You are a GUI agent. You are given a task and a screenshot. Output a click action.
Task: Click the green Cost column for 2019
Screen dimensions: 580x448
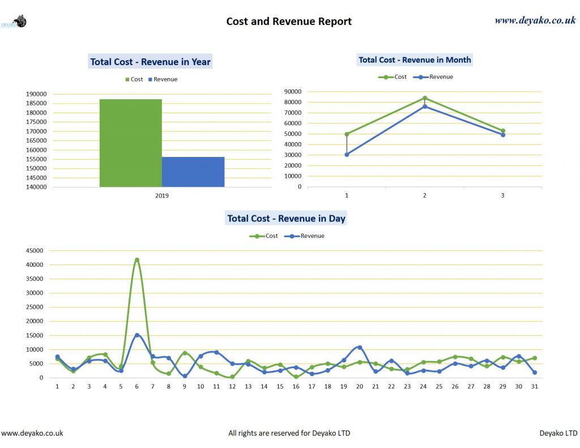click(x=130, y=142)
